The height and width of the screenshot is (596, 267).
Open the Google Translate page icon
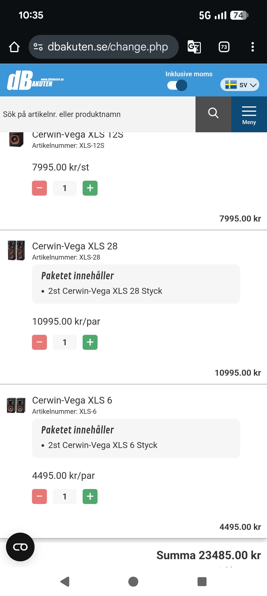pyautogui.click(x=194, y=47)
